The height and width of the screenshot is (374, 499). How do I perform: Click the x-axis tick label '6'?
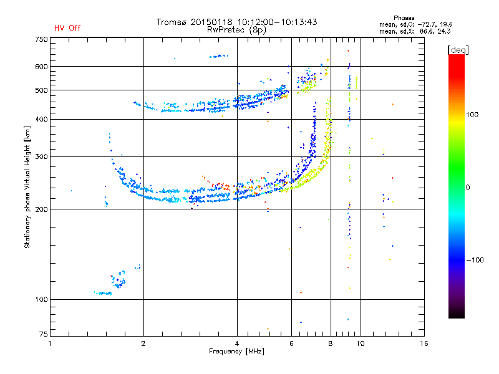pyautogui.click(x=291, y=343)
